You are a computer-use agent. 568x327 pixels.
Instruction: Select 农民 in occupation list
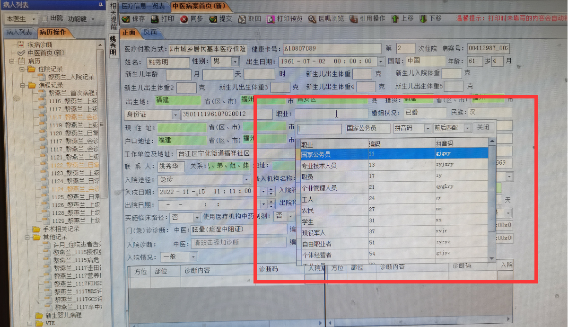[393, 211]
